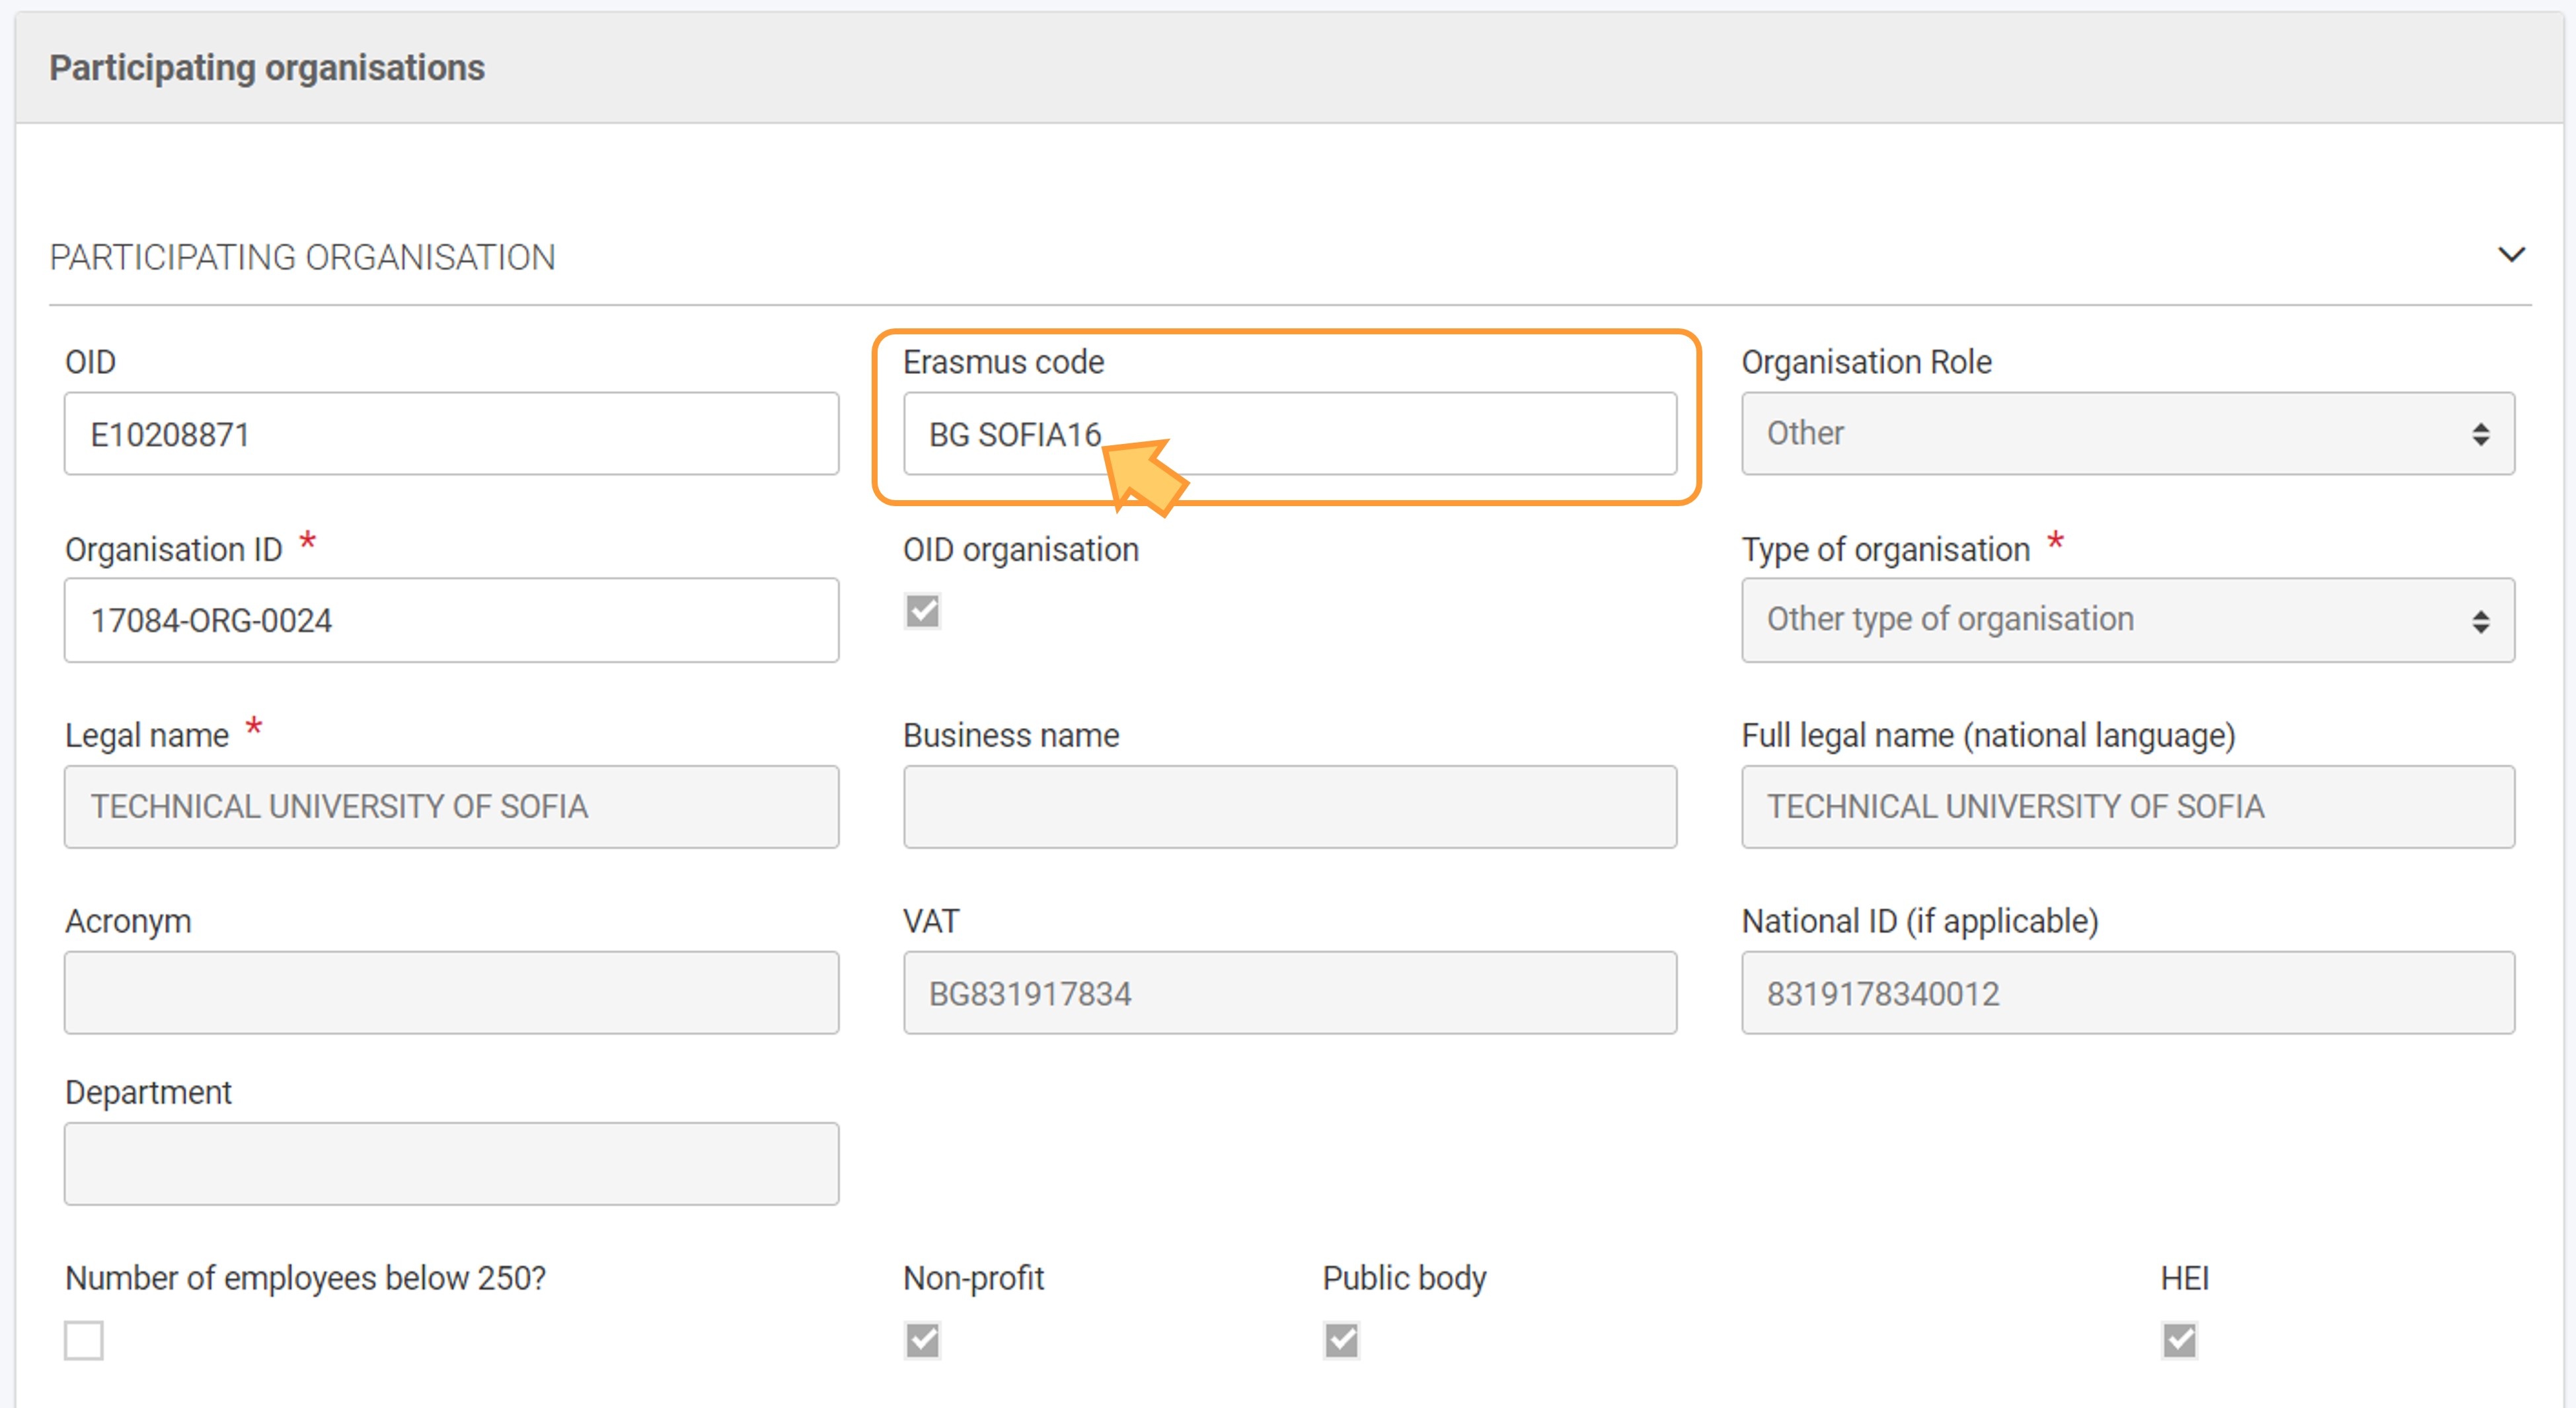Toggle the Public body checkbox
This screenshot has width=2576, height=1408.
(x=1341, y=1340)
